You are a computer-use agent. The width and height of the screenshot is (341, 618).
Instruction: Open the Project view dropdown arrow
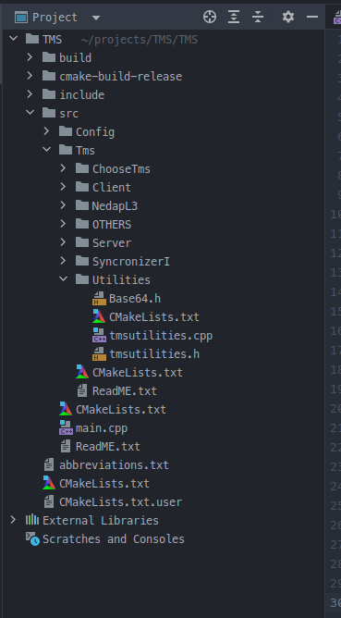coord(96,18)
